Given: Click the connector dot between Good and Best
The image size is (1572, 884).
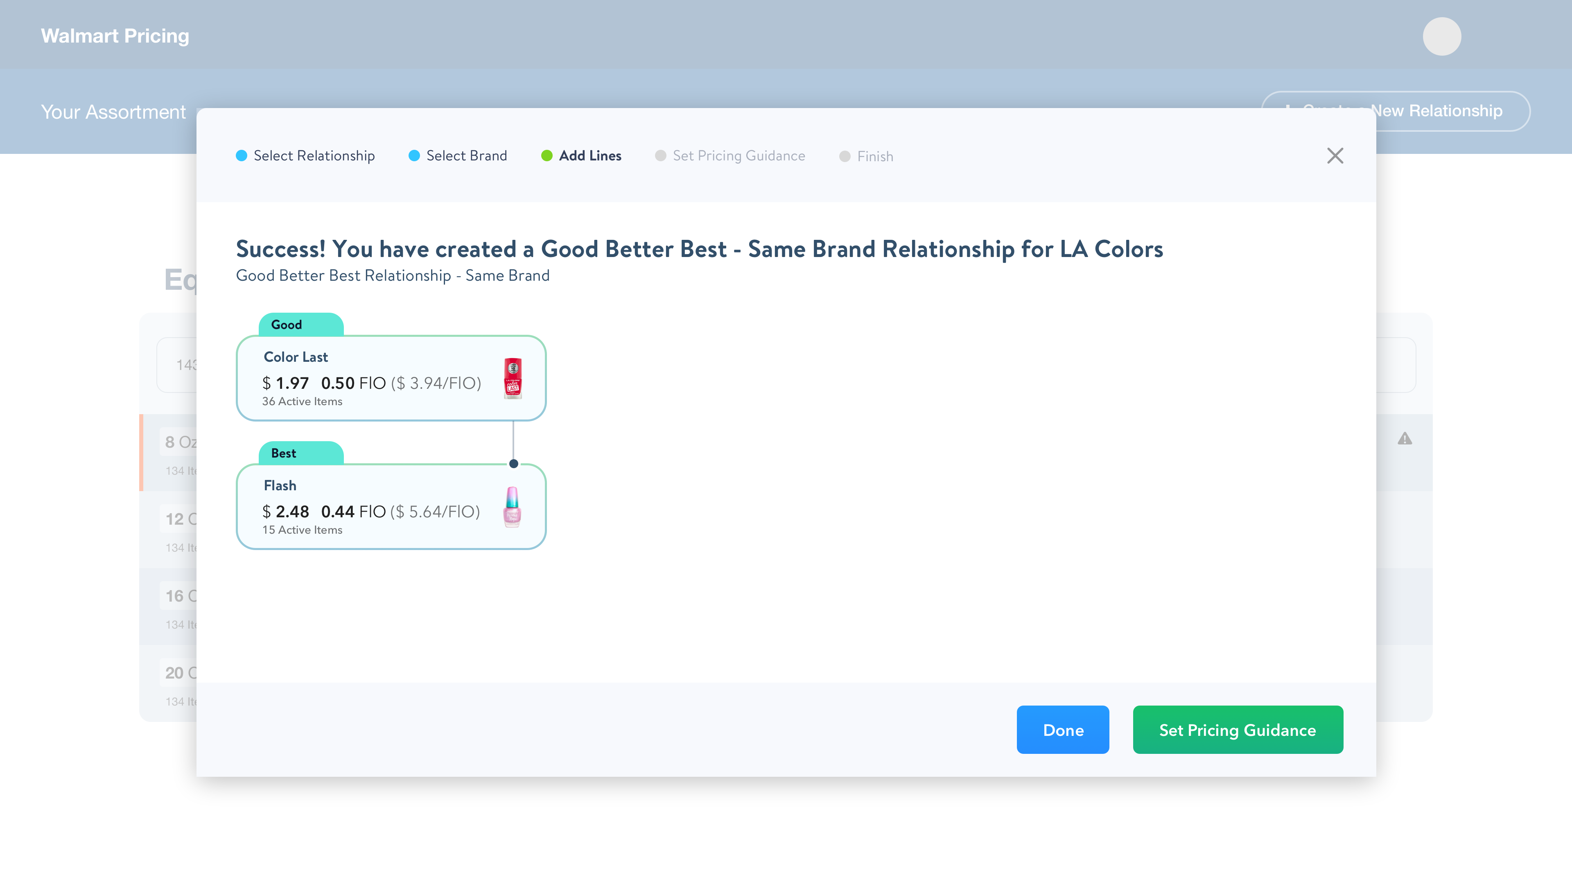Looking at the screenshot, I should (x=513, y=464).
